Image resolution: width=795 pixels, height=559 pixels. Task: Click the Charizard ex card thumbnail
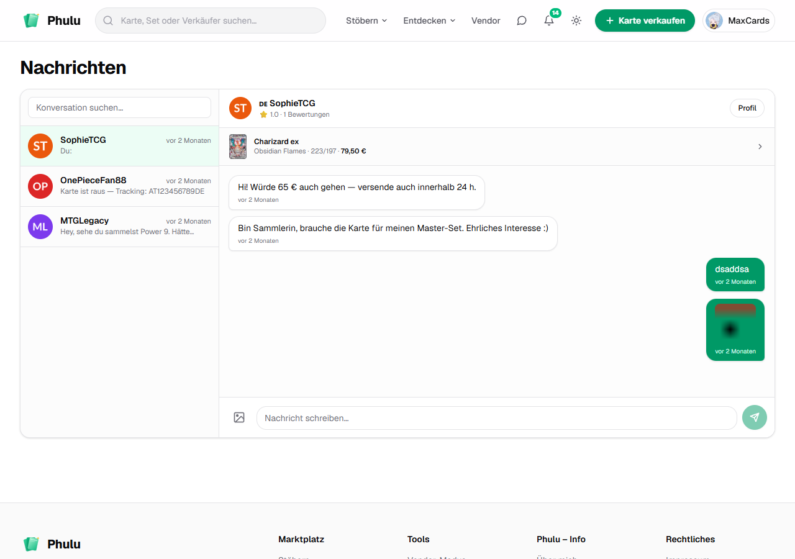[238, 147]
